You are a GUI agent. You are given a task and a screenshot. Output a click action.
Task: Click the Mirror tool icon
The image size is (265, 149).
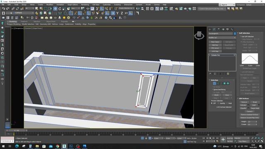click(138, 9)
